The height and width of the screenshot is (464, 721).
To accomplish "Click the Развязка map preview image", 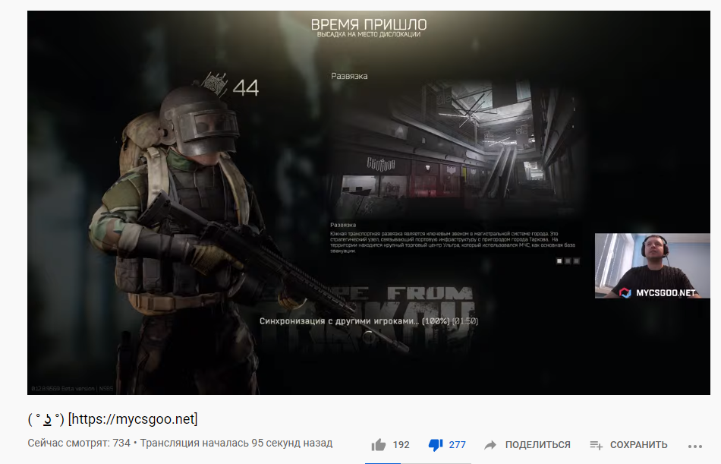I will pos(455,148).
